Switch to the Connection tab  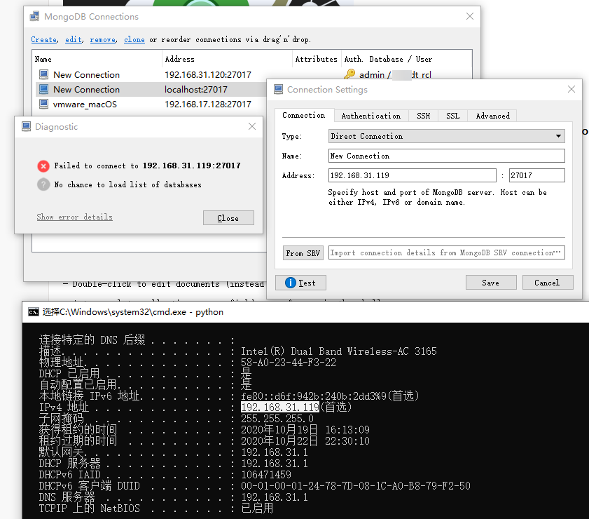304,116
